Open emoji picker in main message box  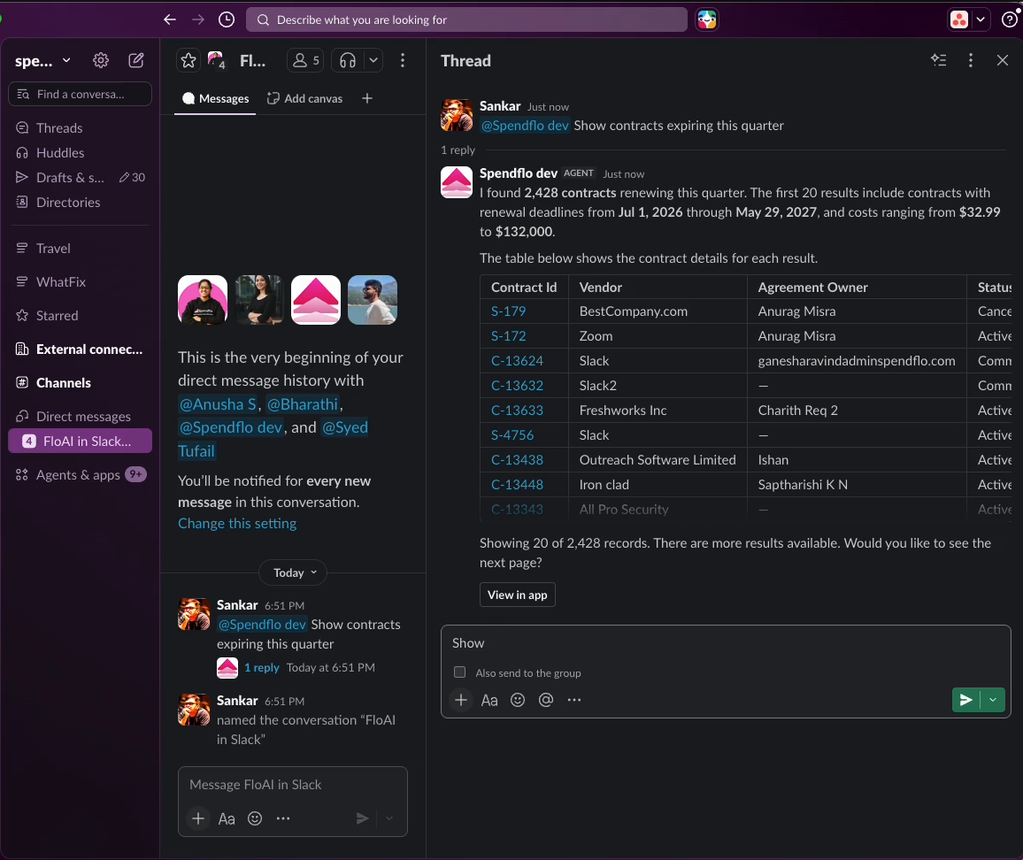pyautogui.click(x=255, y=818)
